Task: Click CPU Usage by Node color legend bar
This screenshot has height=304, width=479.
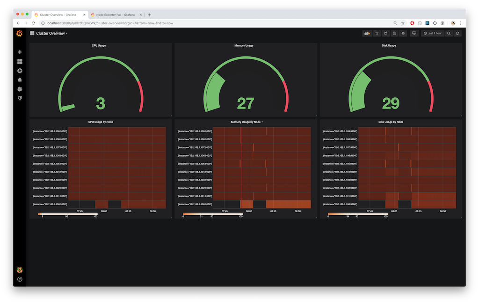Action: point(67,214)
